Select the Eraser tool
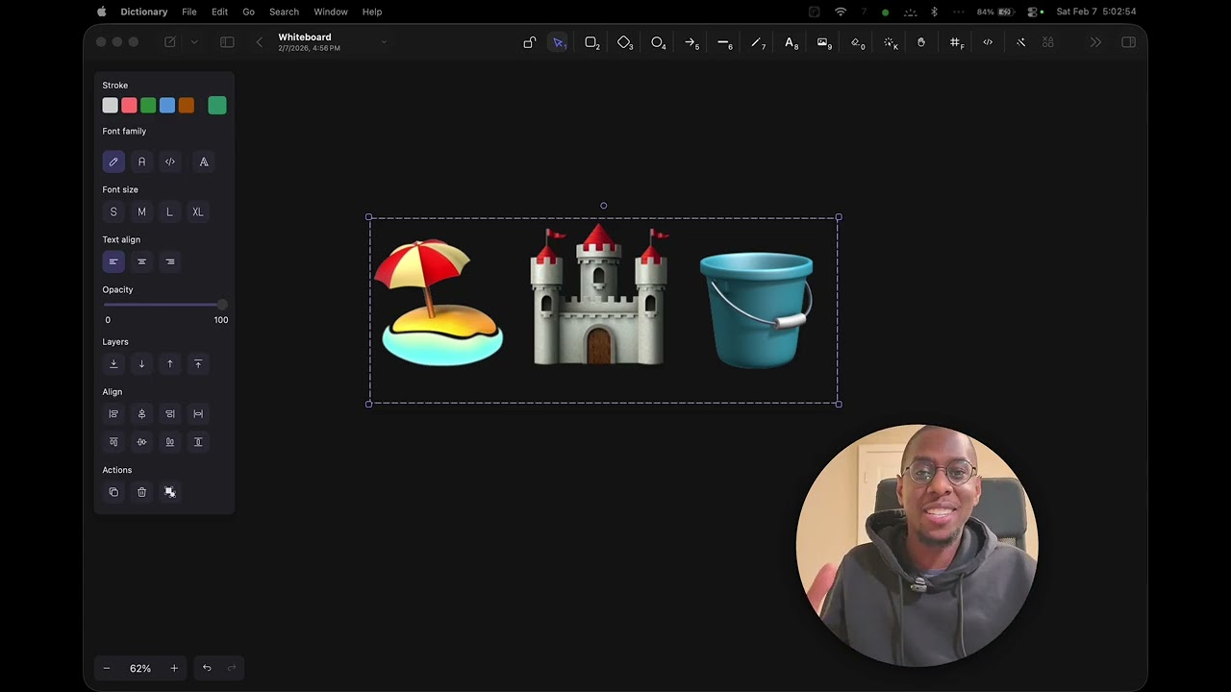This screenshot has height=692, width=1231. [858, 42]
